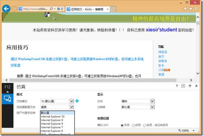Screen dimensions: 203x136
Task: Click the 用户代理字符串 label
Action: [26, 113]
